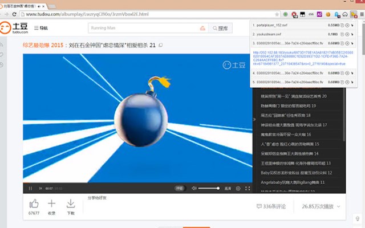The image size is (365, 228).
Task: Play playlist episode numbered 14
Action: pyautogui.click(x=290, y=153)
